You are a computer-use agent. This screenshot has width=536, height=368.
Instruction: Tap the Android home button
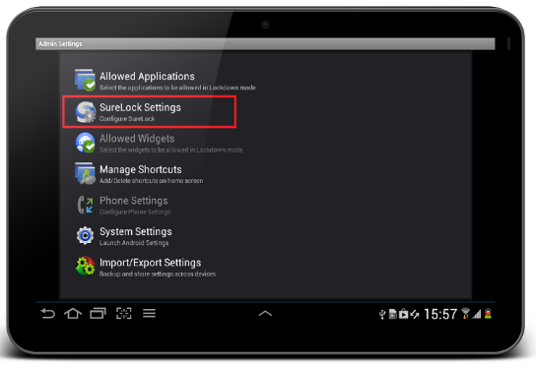click(x=73, y=313)
